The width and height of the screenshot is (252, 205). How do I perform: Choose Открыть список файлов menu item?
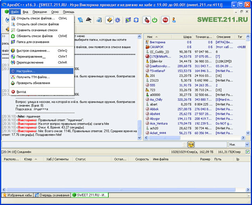(42, 18)
